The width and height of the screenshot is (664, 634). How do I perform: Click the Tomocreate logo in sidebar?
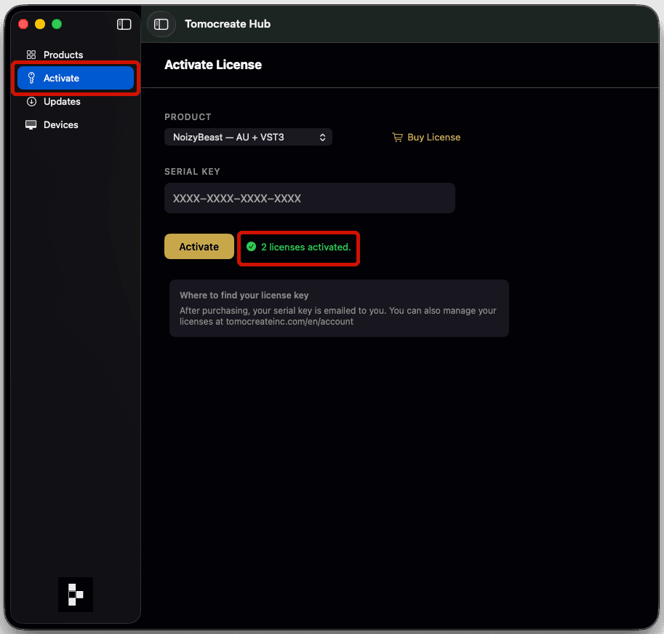point(76,594)
